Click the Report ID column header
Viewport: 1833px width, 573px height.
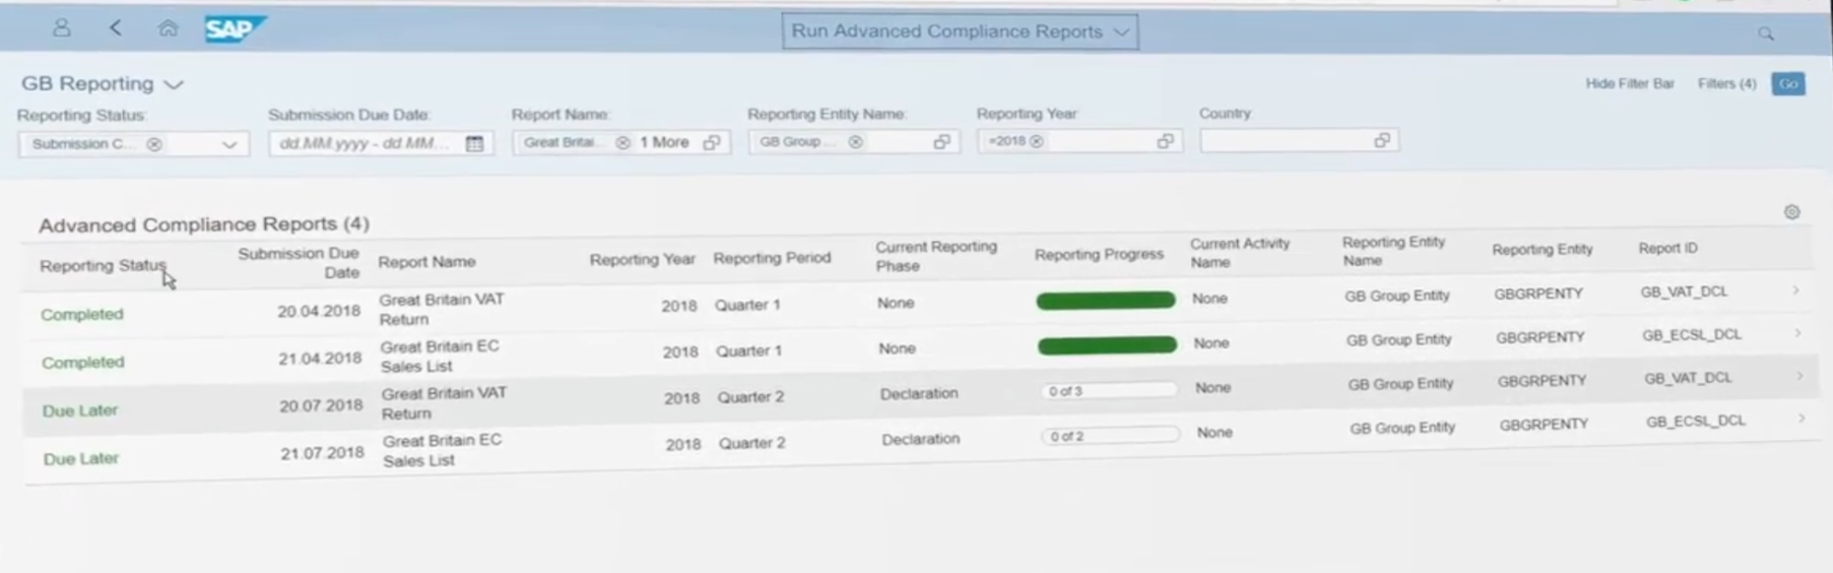point(1668,248)
